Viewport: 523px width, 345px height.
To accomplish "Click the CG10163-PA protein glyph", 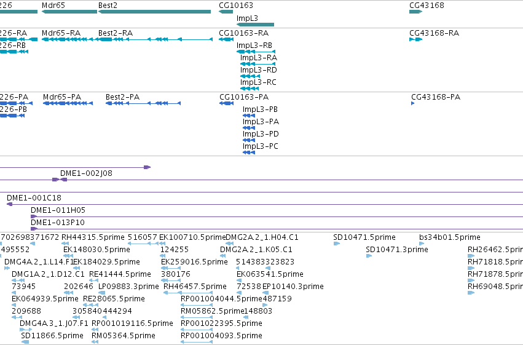I will 227,103.
